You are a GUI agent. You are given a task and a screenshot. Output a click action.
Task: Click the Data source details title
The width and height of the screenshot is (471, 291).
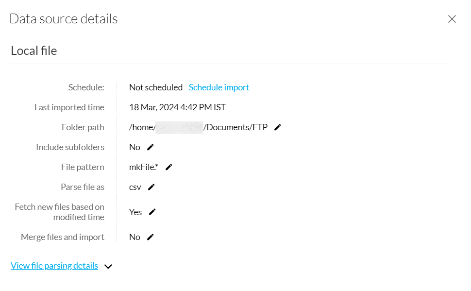pos(64,19)
